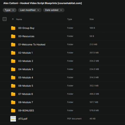This screenshot has width=125, height=125.
Task: Click the 576.8 MB size value
Action: pos(94,110)
